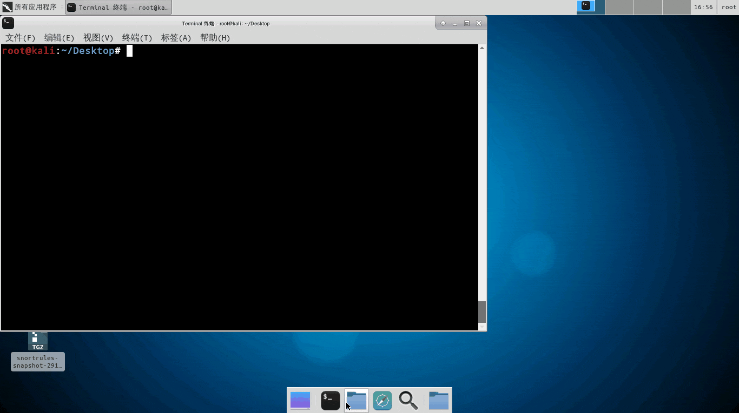Switch to the second workspace
The image size is (739, 413).
tap(619, 7)
